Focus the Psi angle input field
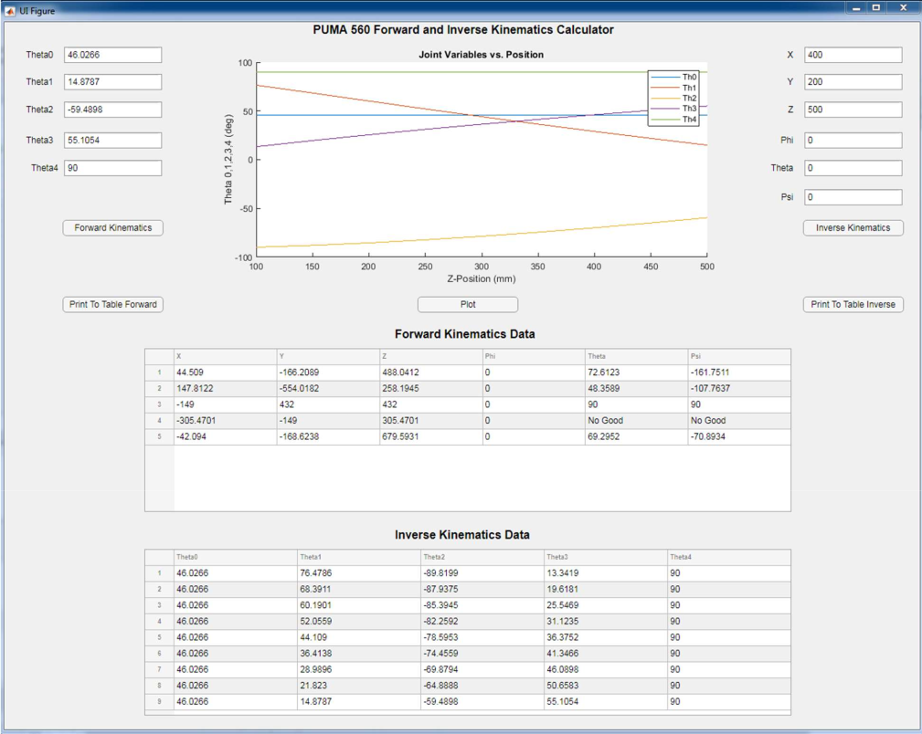Viewport: 922px width, 734px height. [853, 197]
